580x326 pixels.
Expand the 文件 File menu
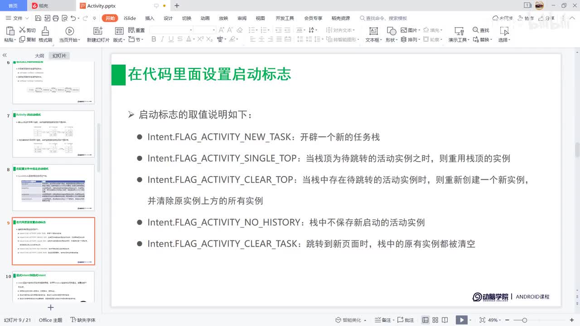(x=18, y=18)
